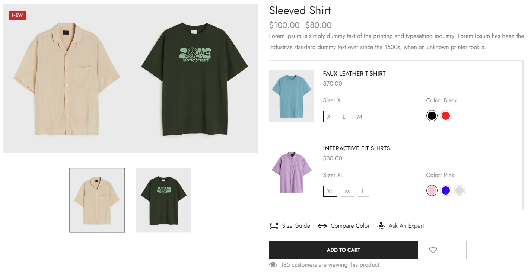This screenshot has height=273, width=528.
Task: Click the NEW badge on product image
Action: point(18,15)
